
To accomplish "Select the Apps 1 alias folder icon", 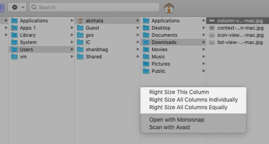I will pyautogui.click(x=14, y=28).
